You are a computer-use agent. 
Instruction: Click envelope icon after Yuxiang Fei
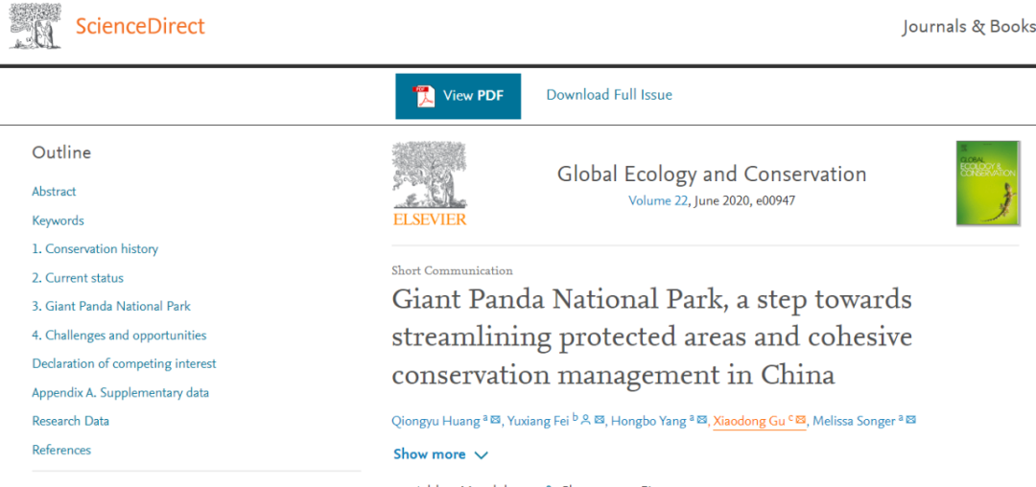[x=600, y=420]
